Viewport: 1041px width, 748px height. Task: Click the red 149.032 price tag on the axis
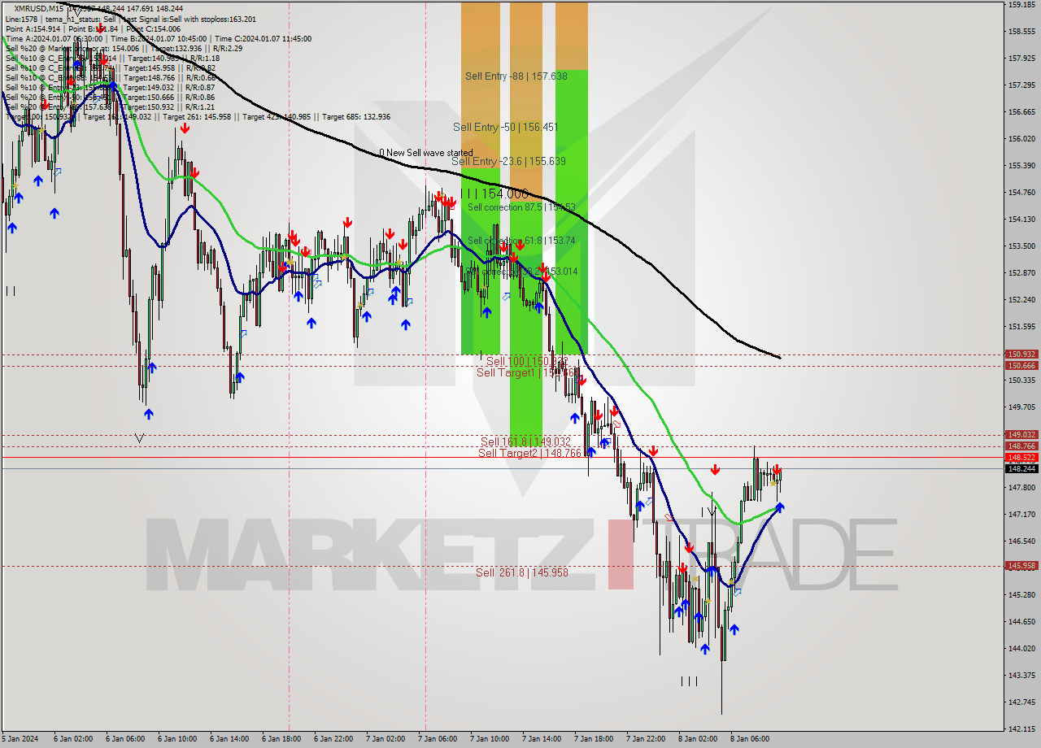click(x=1021, y=435)
